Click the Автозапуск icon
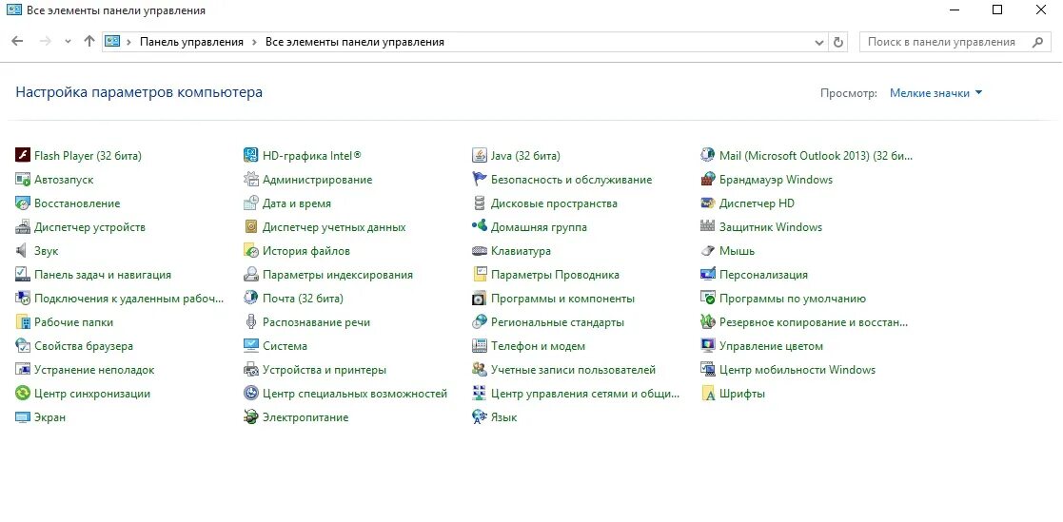1063x522 pixels. pyautogui.click(x=23, y=180)
